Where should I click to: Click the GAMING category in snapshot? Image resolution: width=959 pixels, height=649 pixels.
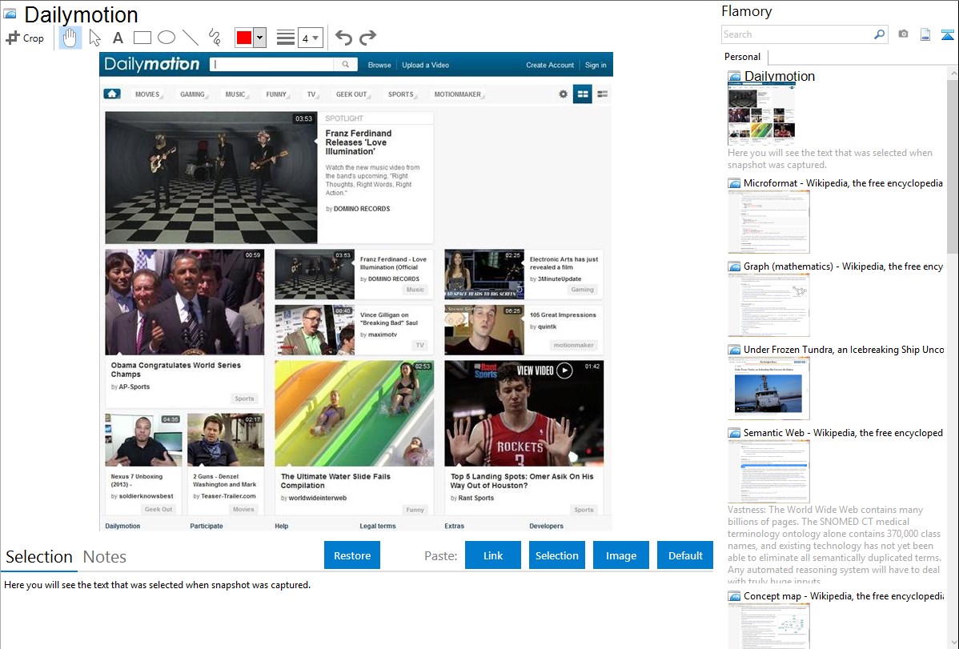[193, 94]
